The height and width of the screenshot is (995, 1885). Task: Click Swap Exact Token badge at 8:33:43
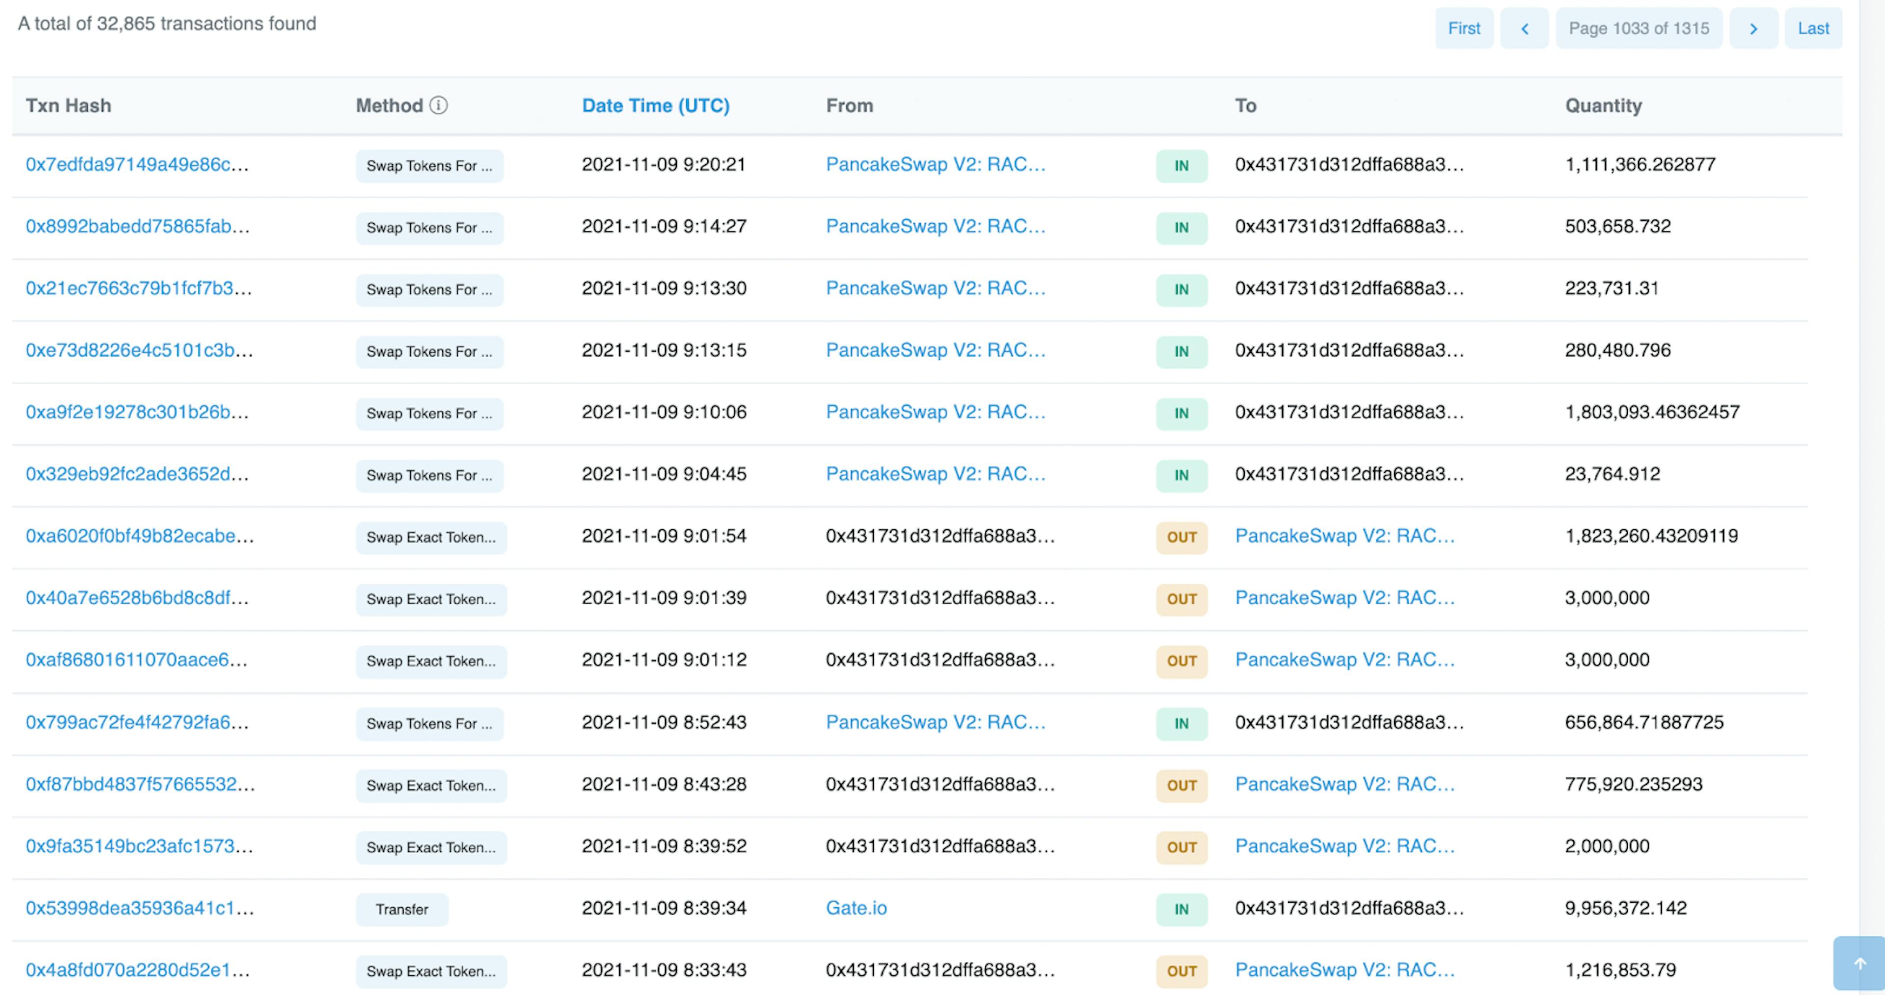431,971
